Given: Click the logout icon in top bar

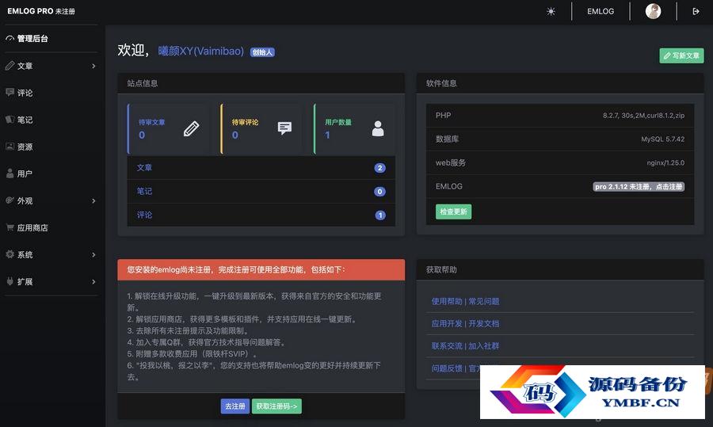Looking at the screenshot, I should (x=696, y=11).
